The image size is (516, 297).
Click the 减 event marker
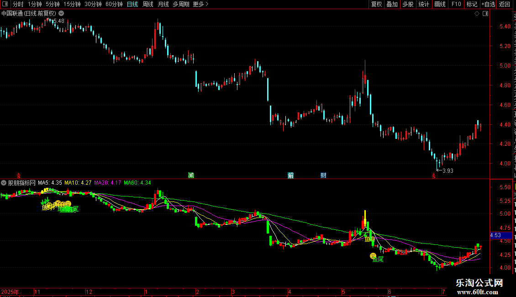point(191,175)
